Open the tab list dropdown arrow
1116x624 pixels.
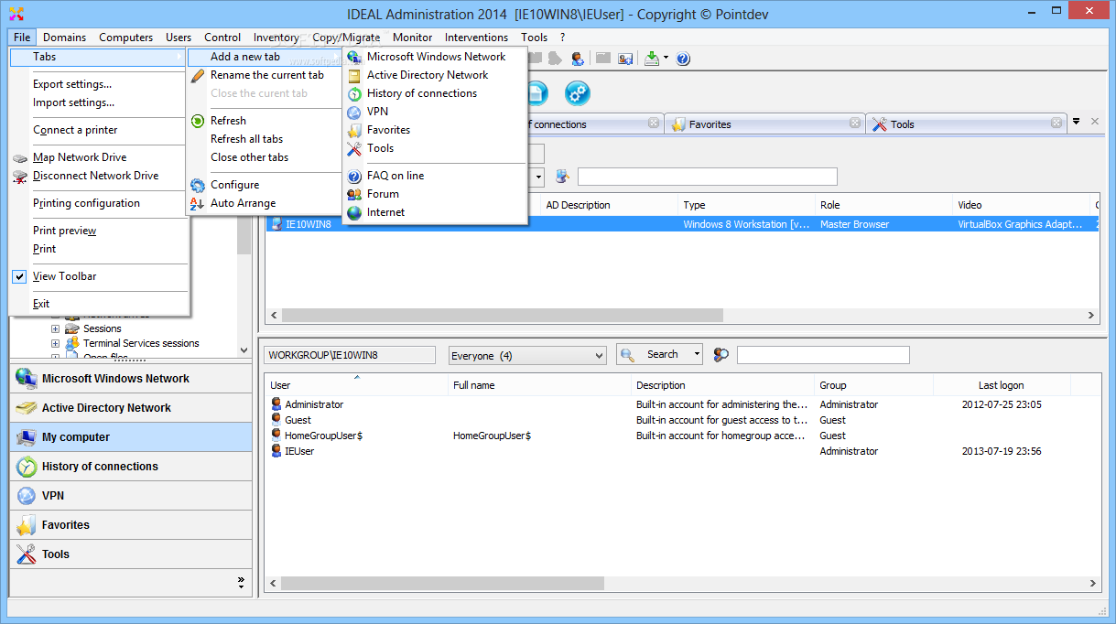(x=1077, y=122)
